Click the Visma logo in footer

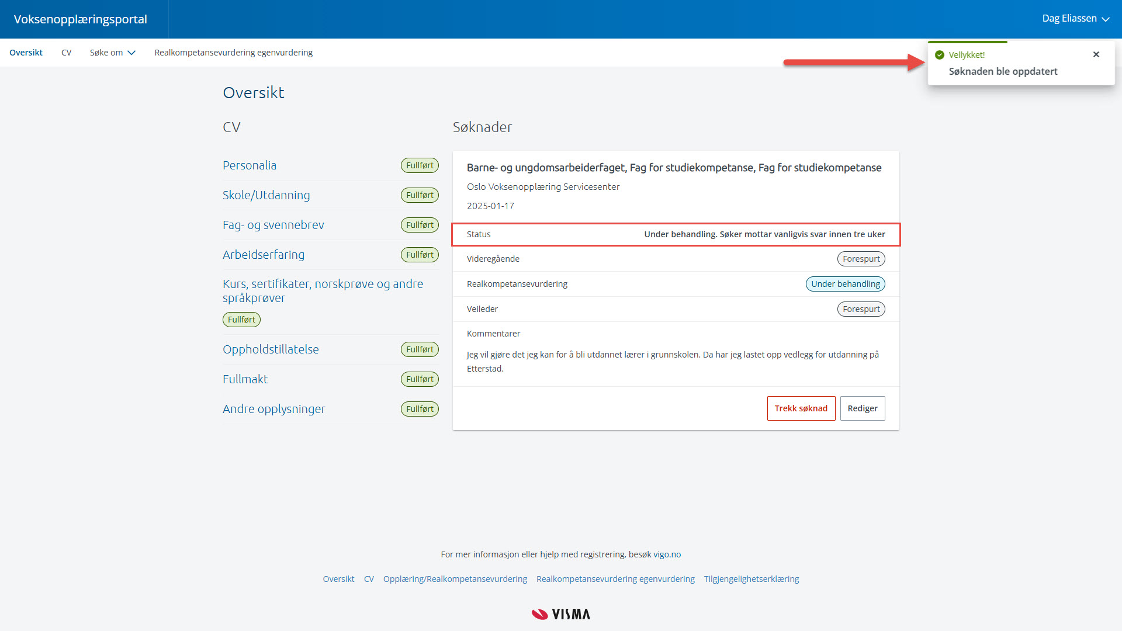click(561, 614)
